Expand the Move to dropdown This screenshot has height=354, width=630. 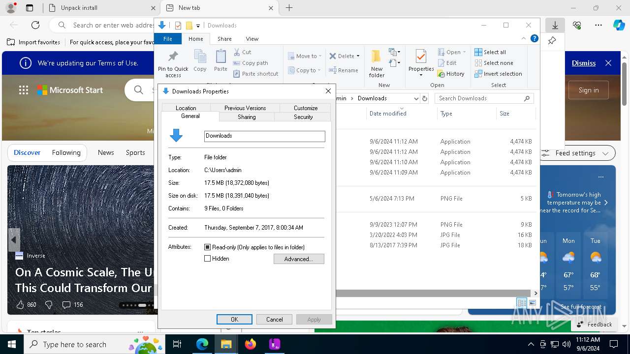click(320, 56)
